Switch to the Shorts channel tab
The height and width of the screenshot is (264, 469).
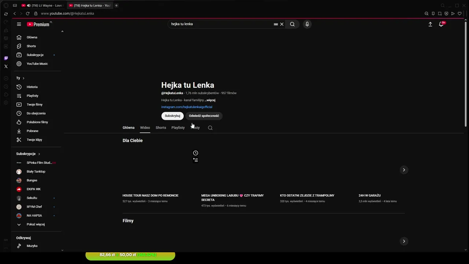tap(161, 128)
